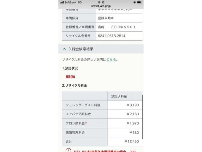Tap the orientation lock status icon

[135, 2]
